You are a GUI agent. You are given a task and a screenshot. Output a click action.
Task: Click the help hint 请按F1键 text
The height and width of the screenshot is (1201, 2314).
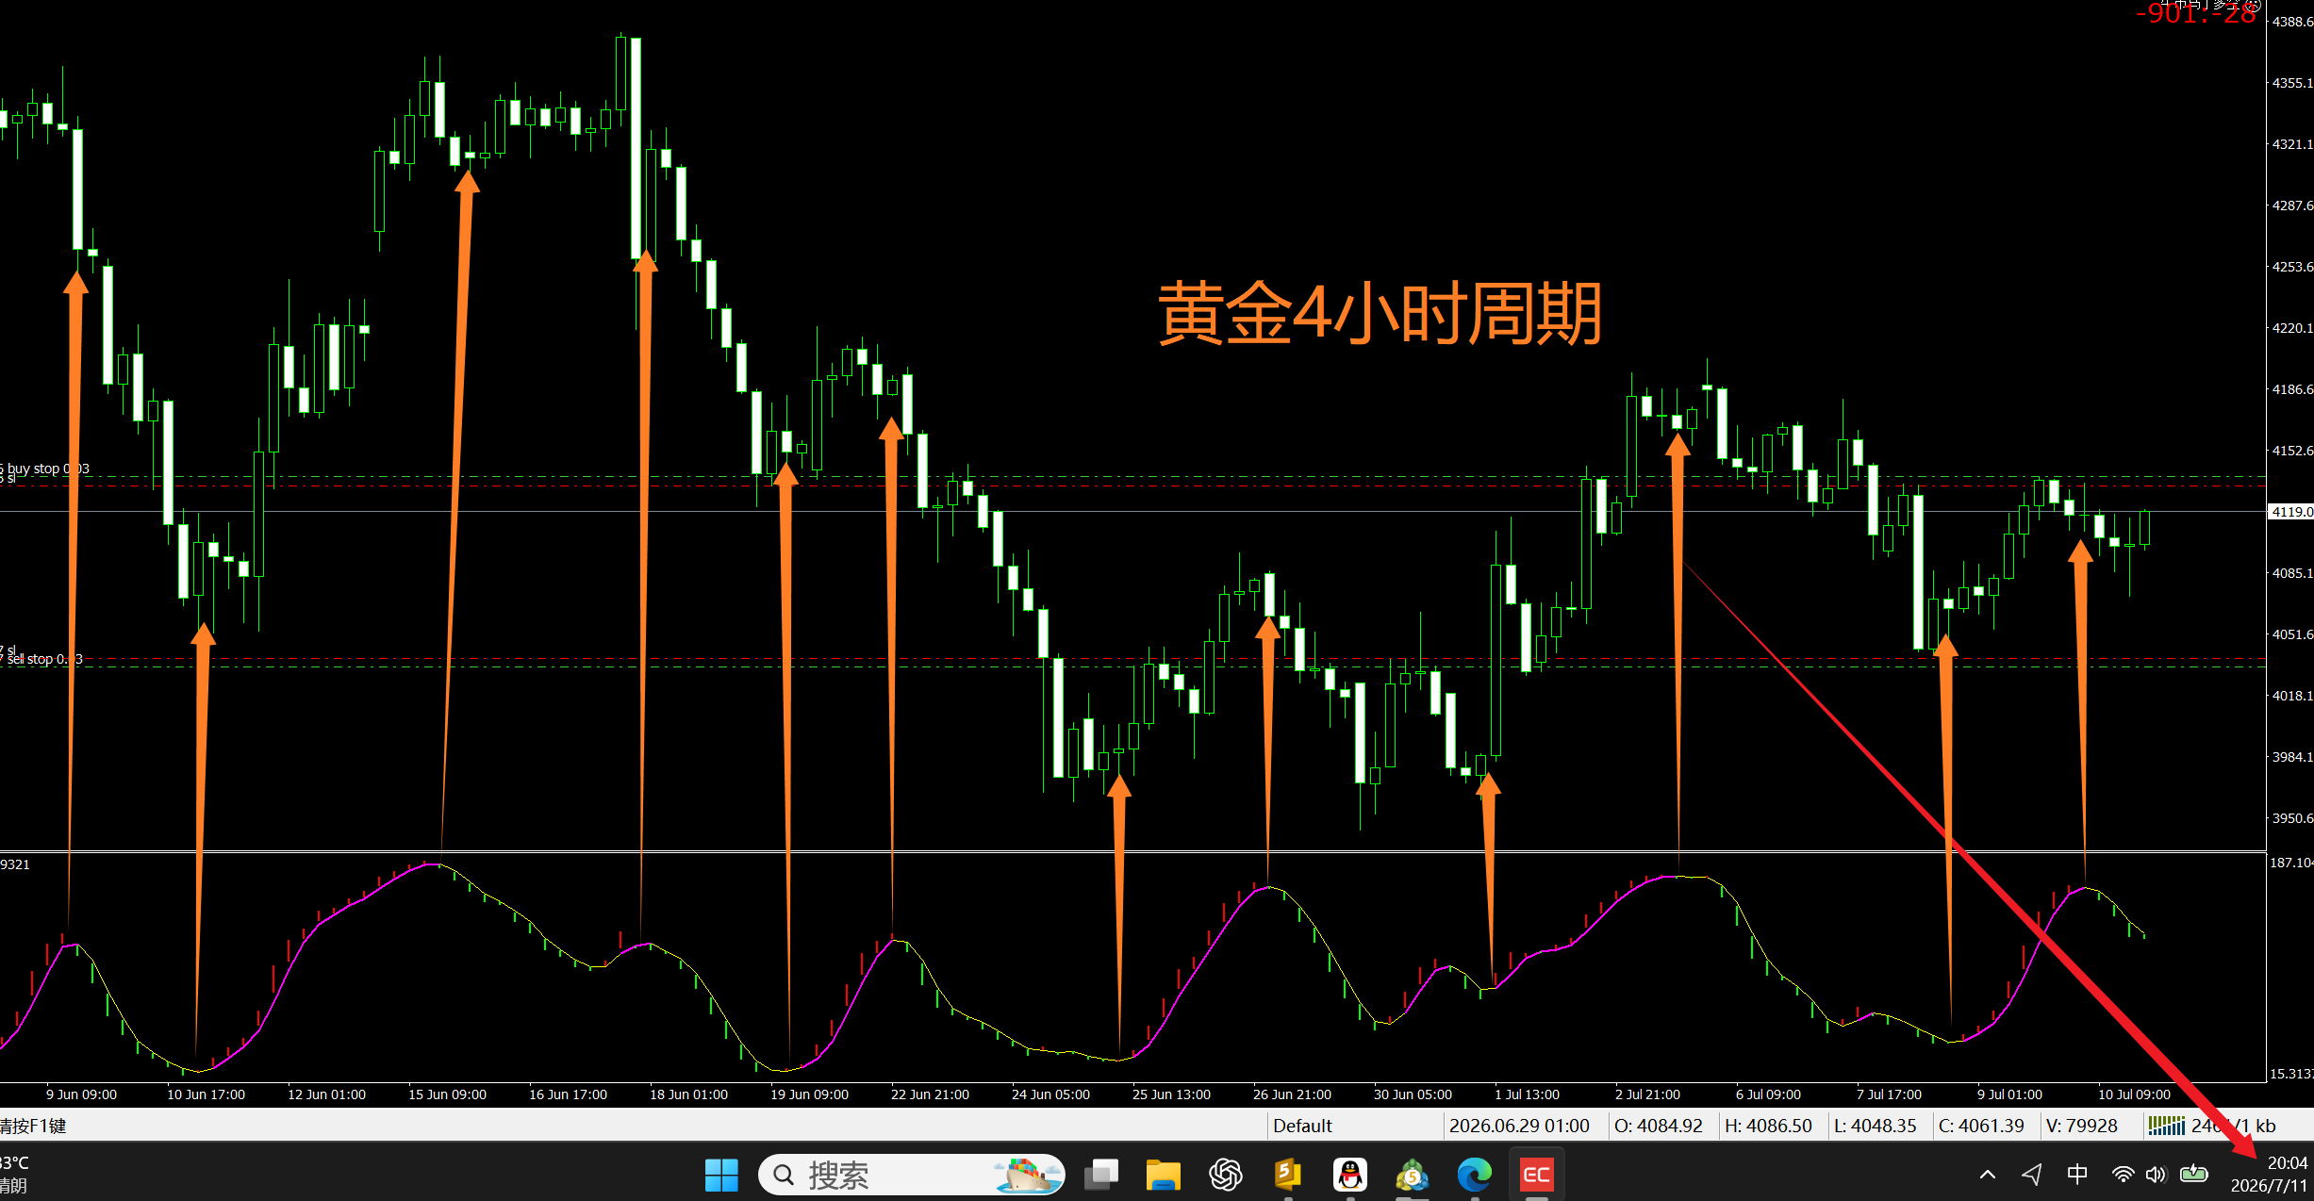pyautogui.click(x=33, y=1126)
